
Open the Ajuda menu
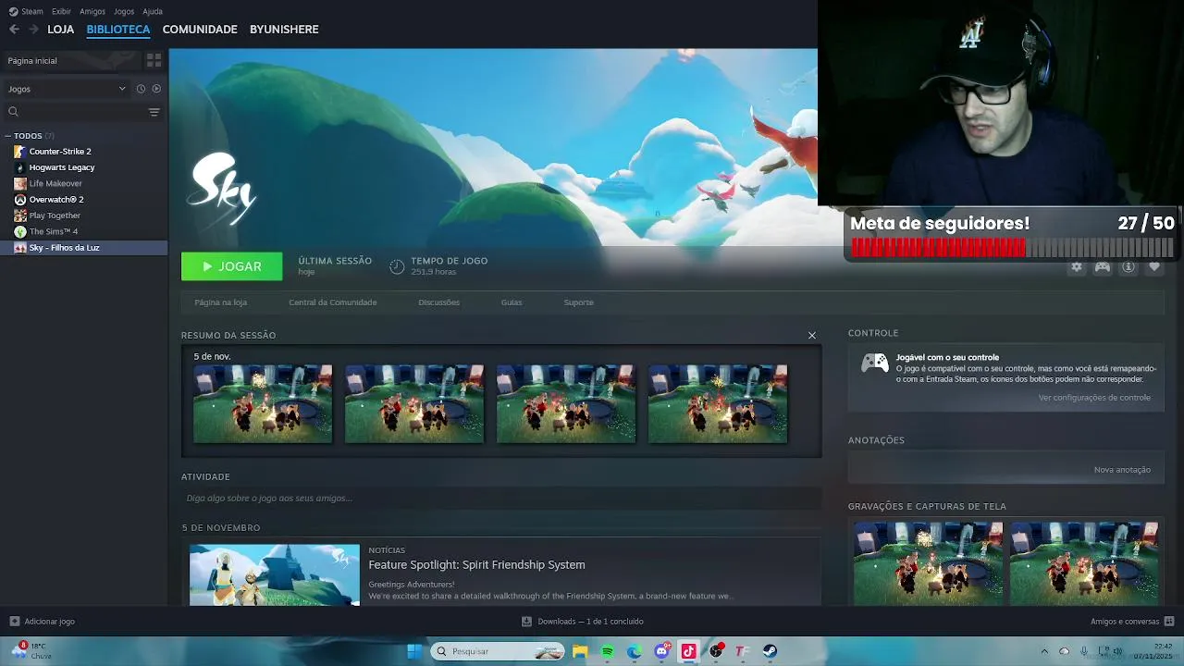(153, 11)
